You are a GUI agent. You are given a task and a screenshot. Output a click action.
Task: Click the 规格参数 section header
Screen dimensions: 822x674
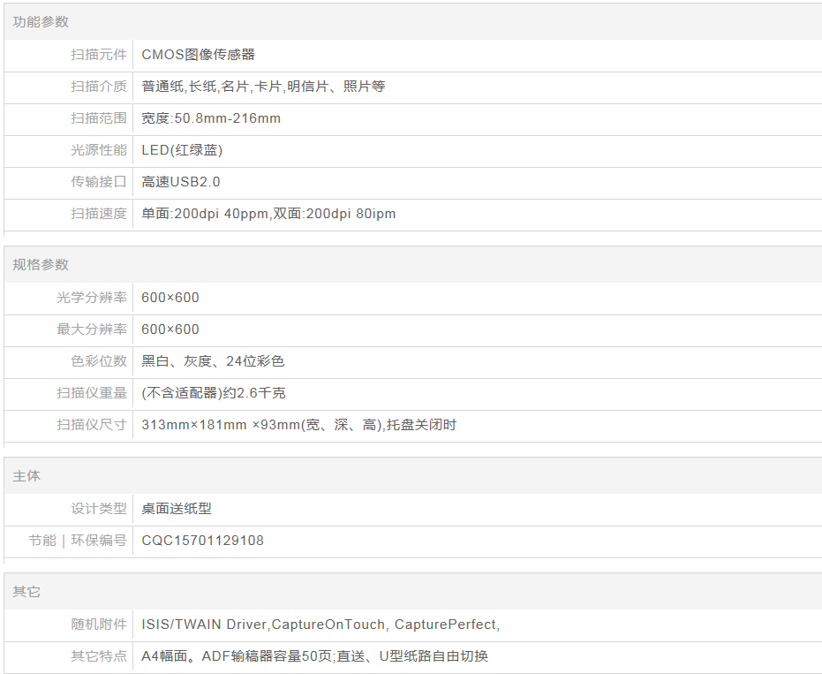41,265
